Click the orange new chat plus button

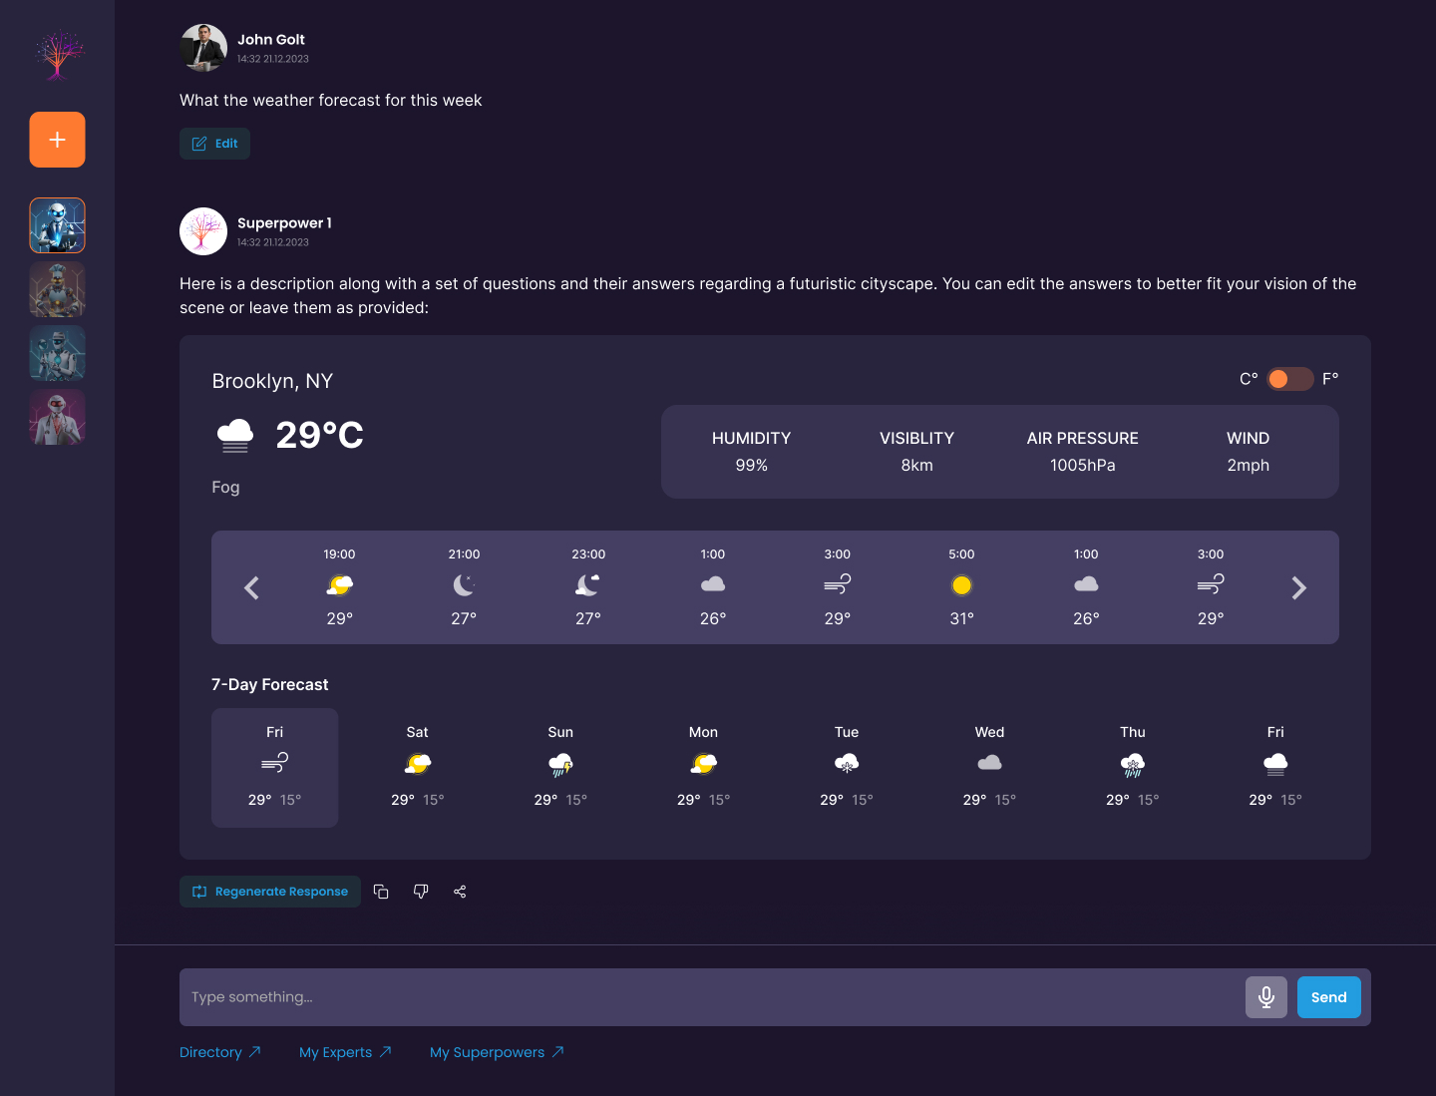pyautogui.click(x=57, y=140)
